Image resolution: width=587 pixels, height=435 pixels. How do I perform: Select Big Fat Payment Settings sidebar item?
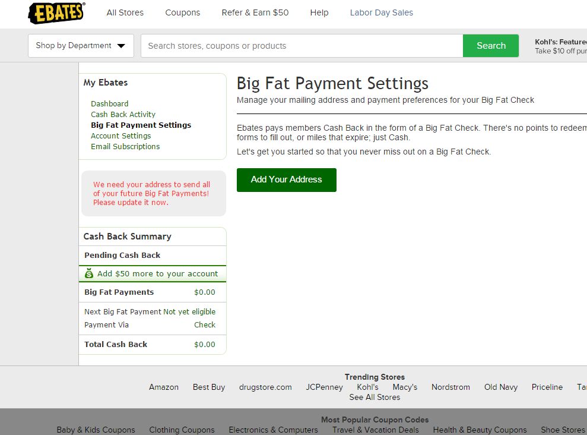point(141,125)
